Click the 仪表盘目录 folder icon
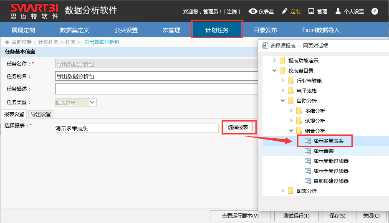 pos(282,71)
